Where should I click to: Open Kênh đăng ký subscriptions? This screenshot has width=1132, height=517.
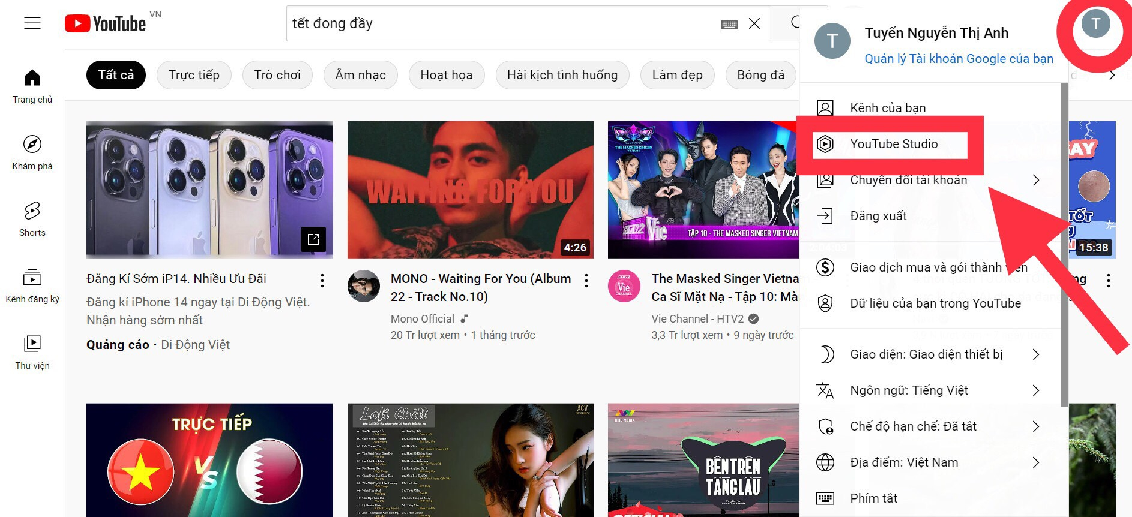pos(32,285)
